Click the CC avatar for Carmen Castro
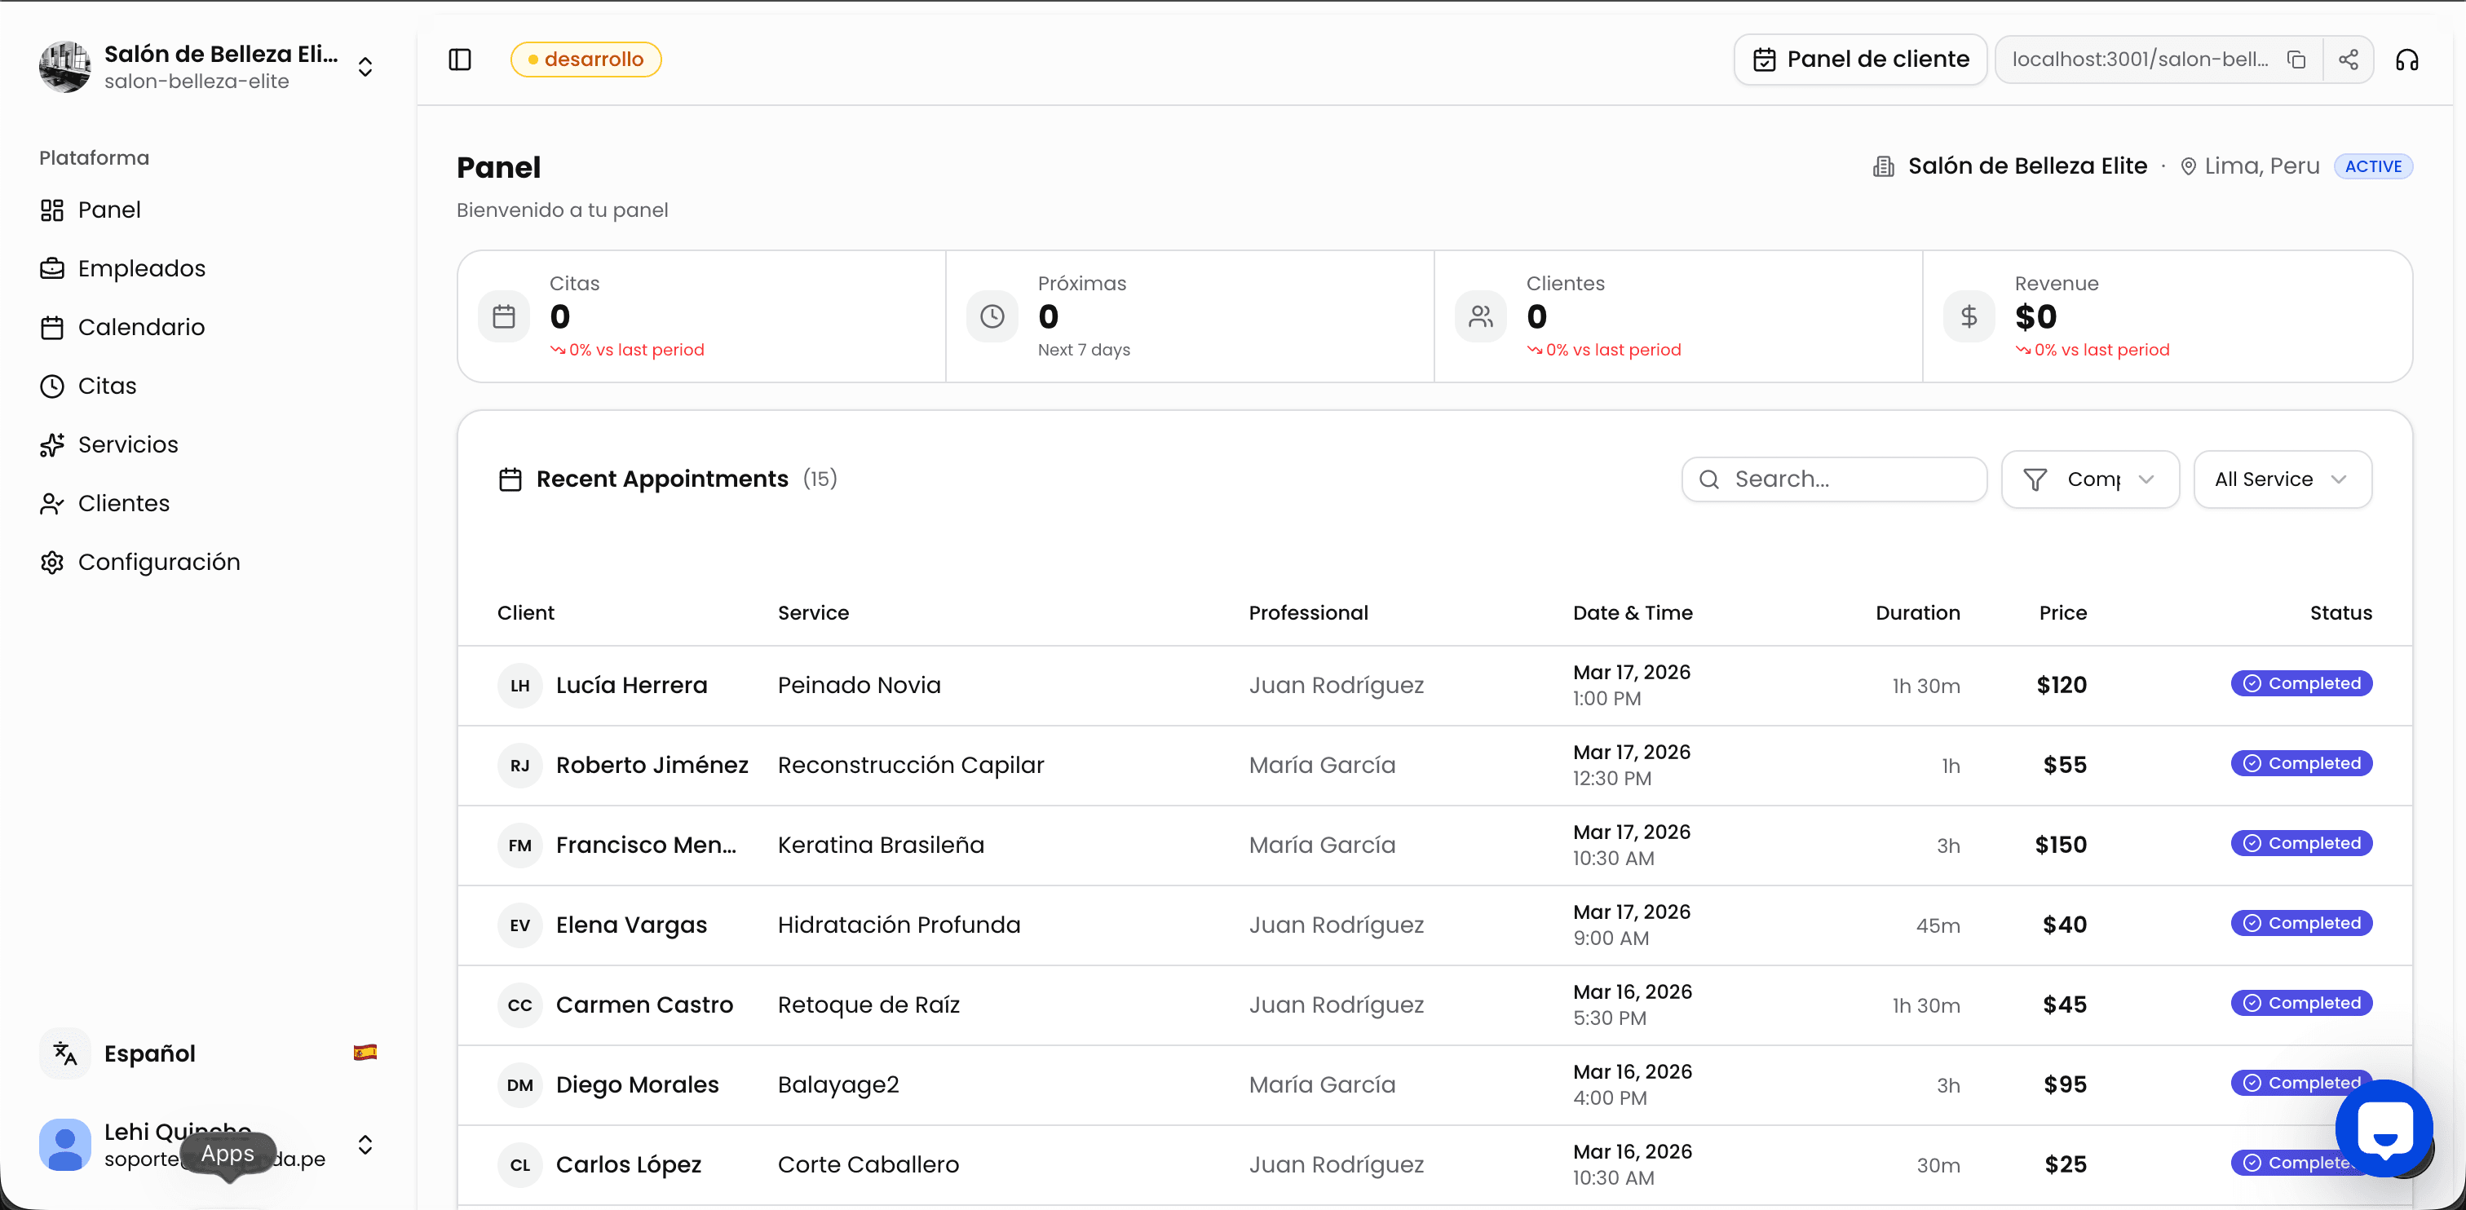The width and height of the screenshot is (2466, 1210). [x=519, y=1005]
